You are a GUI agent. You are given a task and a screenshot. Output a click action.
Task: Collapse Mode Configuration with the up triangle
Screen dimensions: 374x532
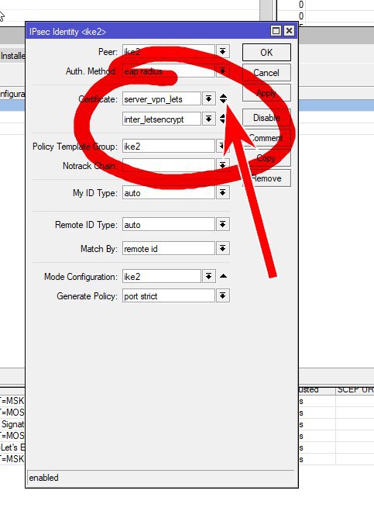click(x=223, y=276)
